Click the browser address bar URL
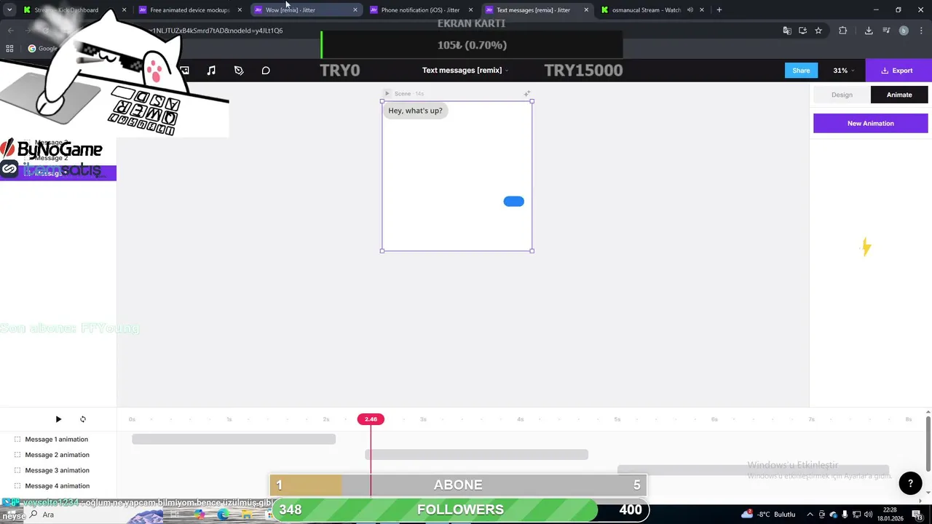Screen dimensions: 932x524 (216, 31)
